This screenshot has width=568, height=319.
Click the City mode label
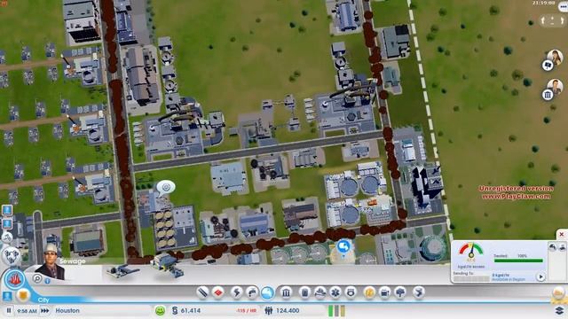click(43, 300)
